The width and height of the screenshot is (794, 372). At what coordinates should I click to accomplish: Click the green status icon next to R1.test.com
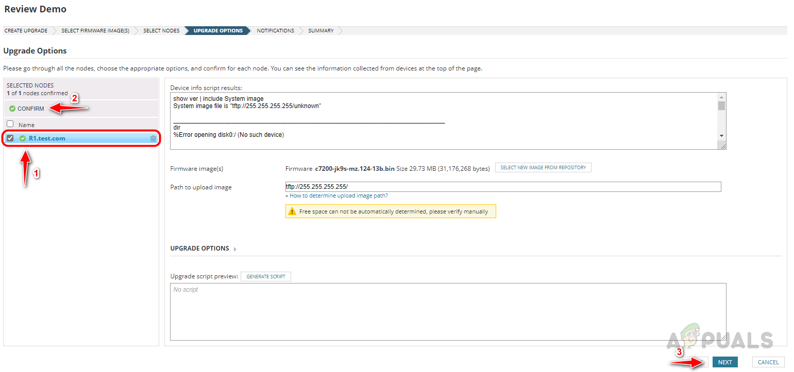(x=23, y=138)
